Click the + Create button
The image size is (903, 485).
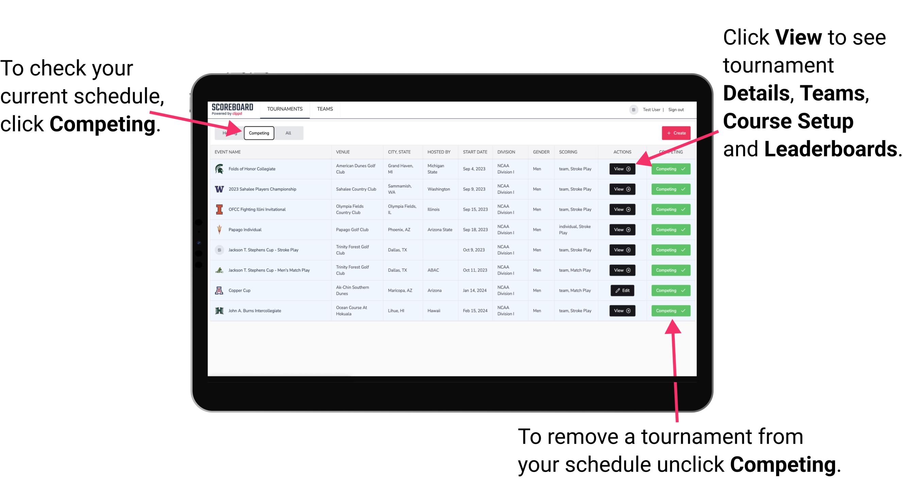click(676, 133)
